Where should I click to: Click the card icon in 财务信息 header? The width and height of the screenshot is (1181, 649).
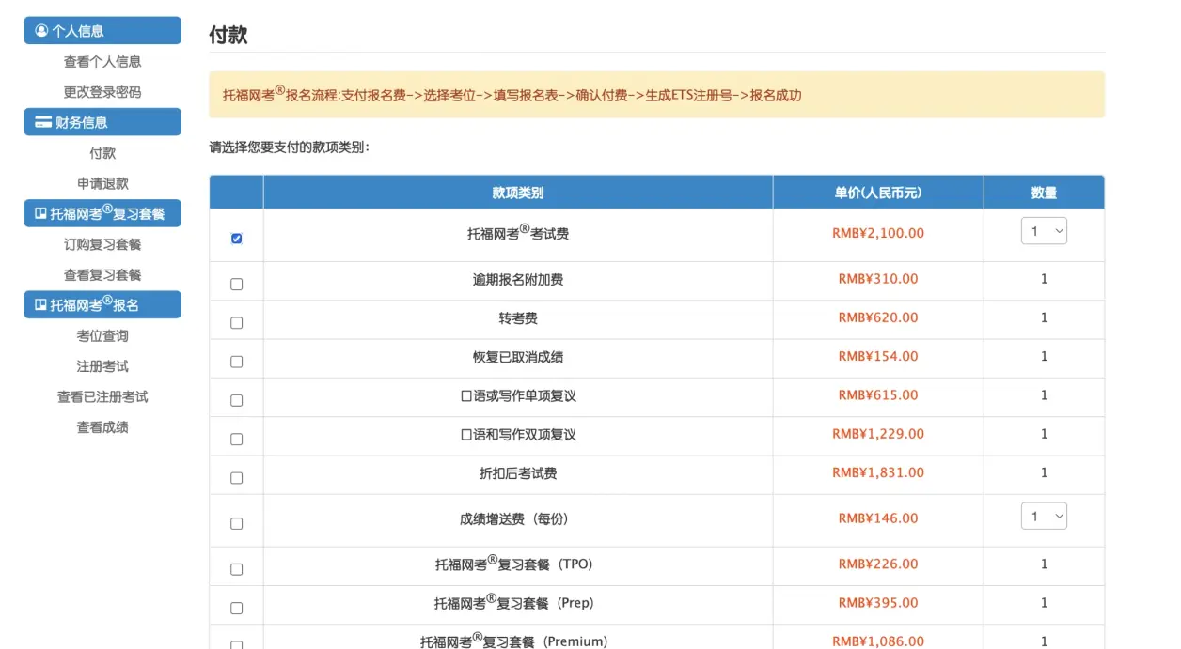coord(43,122)
